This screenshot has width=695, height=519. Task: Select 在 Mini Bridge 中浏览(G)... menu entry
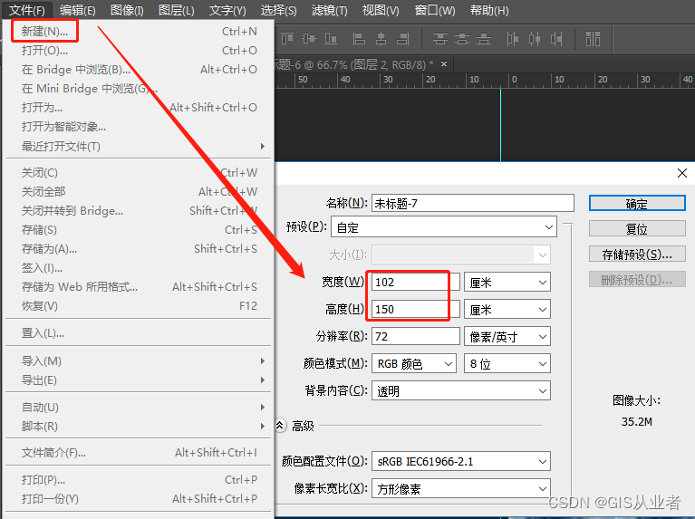point(139,89)
